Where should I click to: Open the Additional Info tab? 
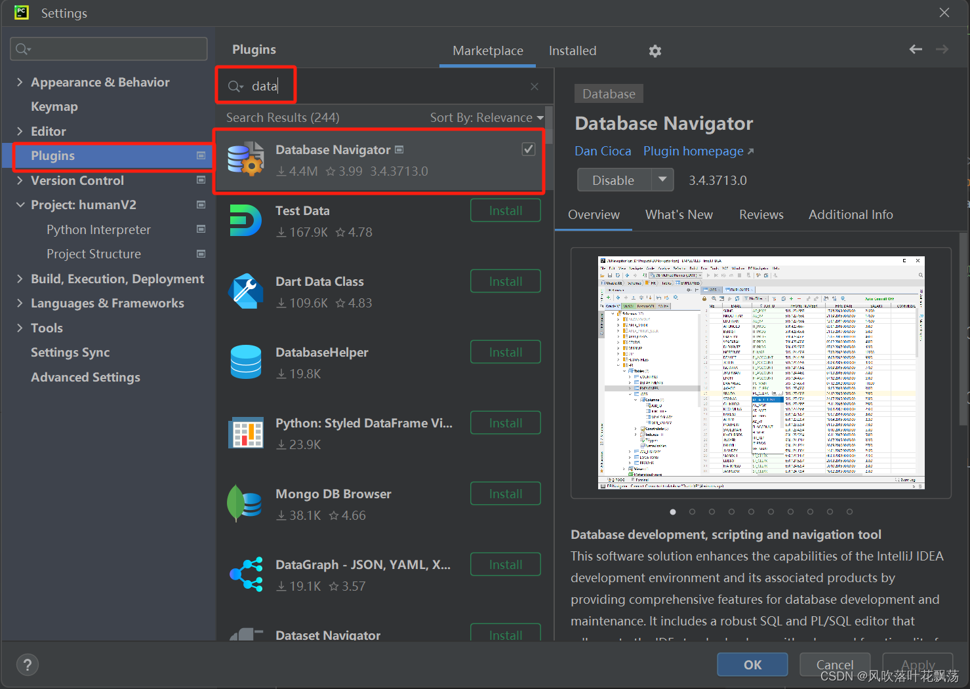click(850, 214)
